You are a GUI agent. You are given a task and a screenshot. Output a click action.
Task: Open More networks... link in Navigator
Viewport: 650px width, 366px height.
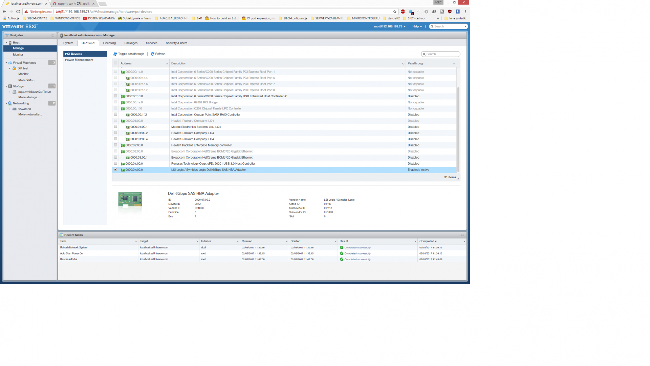click(30, 115)
